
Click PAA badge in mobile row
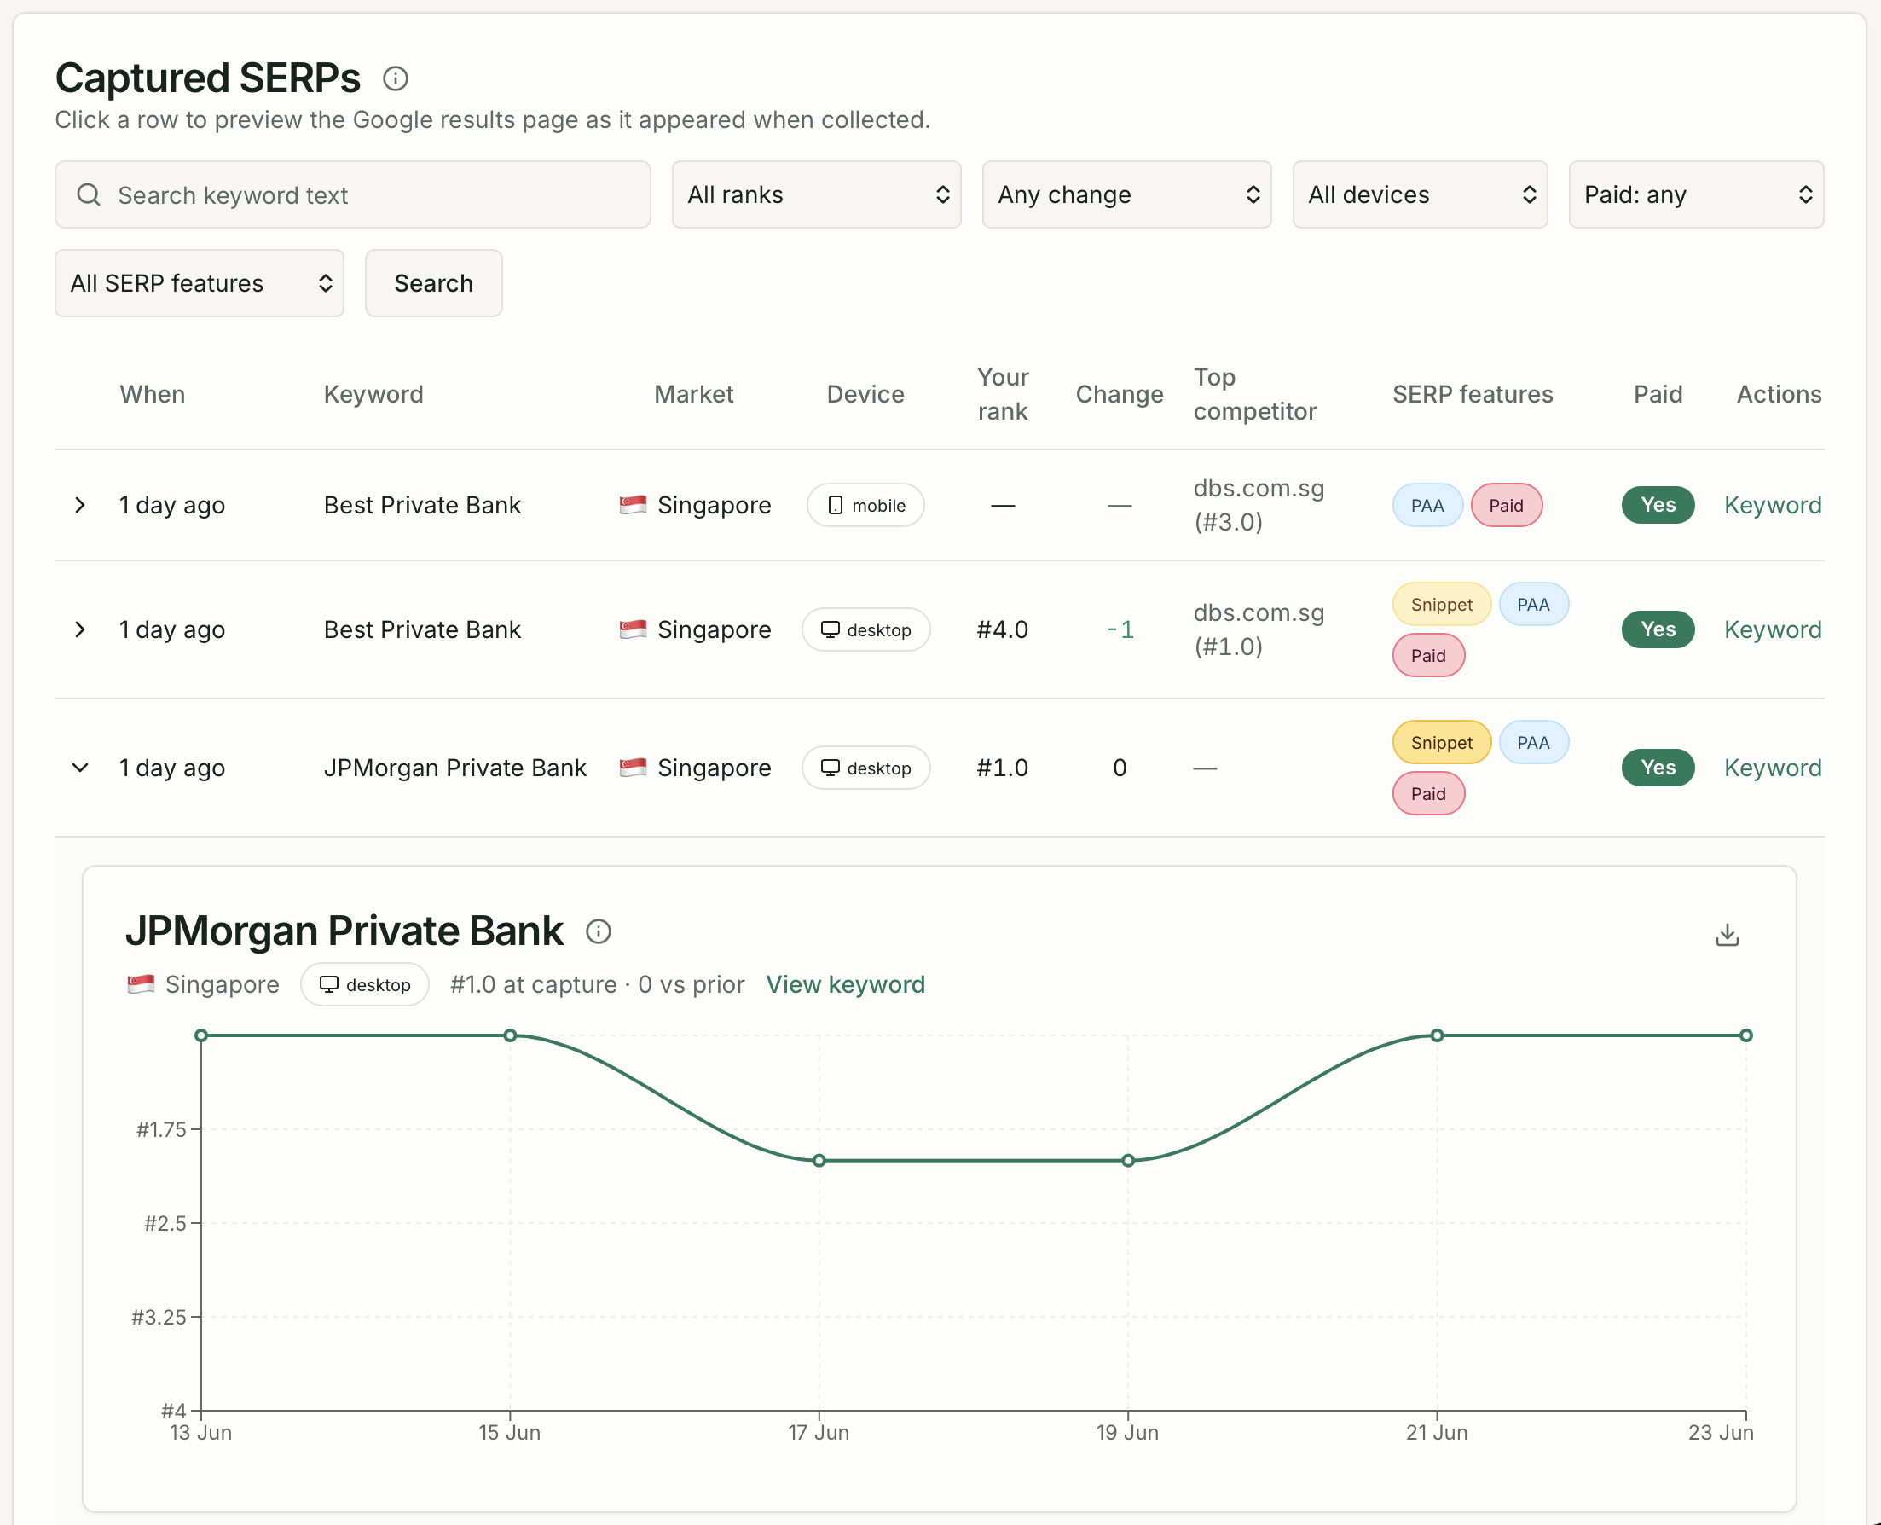pos(1427,505)
